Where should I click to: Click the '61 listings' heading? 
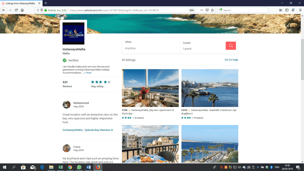[129, 60]
